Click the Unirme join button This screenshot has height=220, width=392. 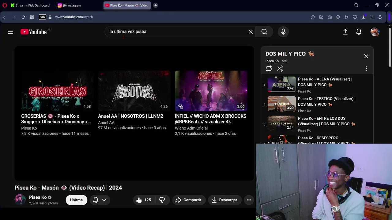[76, 200]
